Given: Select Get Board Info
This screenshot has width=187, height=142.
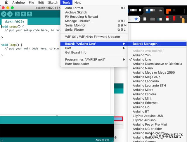Looking at the screenshot, I should 94,52.
